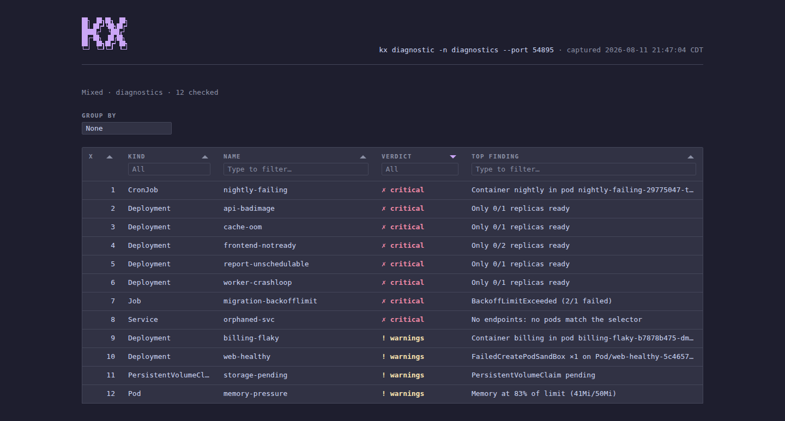Click 'Container nightly in pod' finding
The image size is (785, 421).
pos(583,190)
